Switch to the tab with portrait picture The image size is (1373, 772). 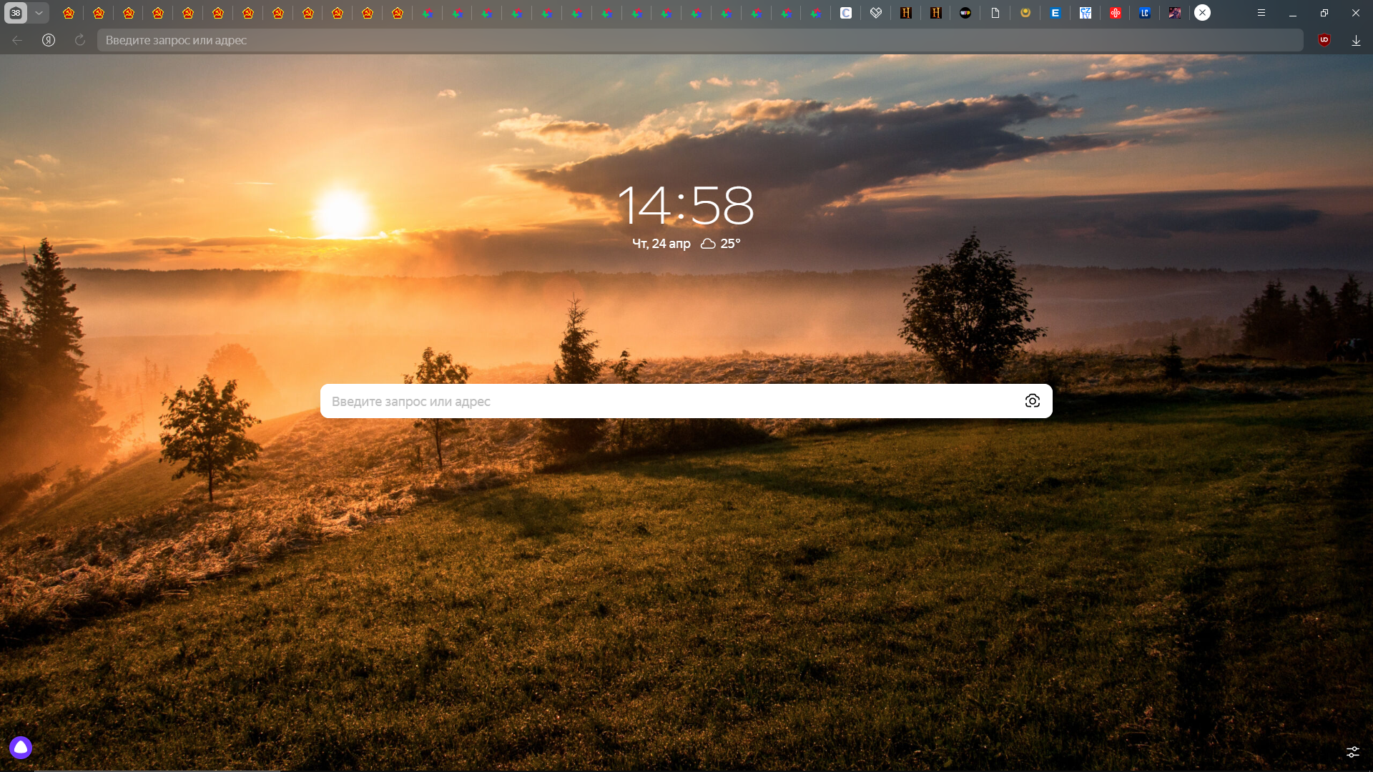(x=1175, y=13)
